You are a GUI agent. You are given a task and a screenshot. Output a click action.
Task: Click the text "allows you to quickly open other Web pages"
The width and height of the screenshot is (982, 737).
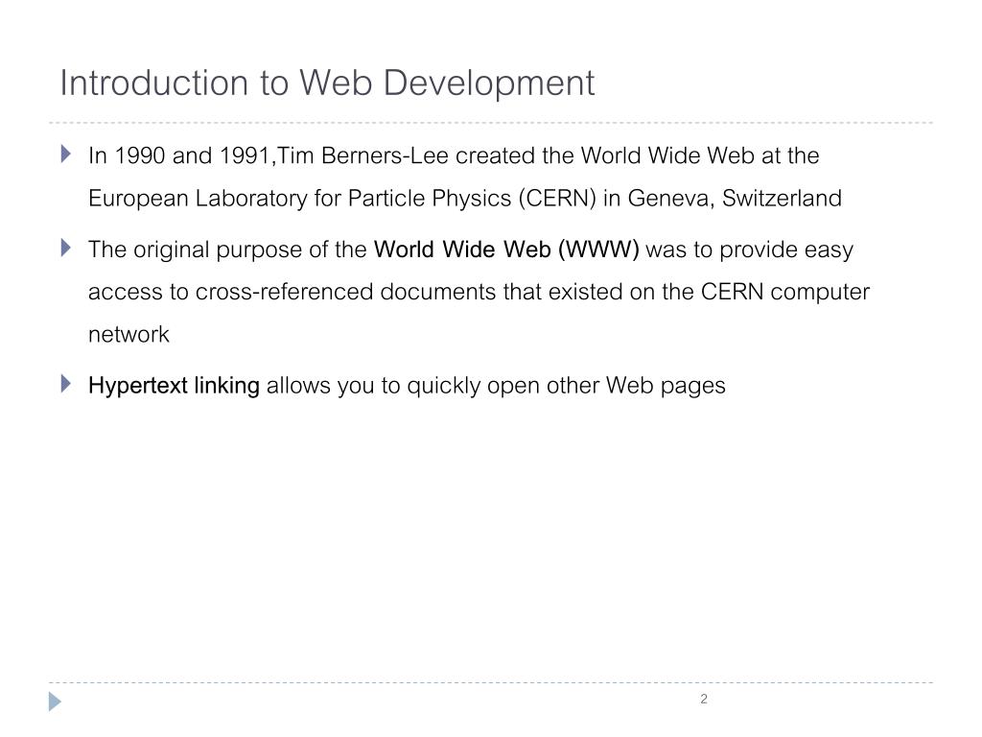496,386
